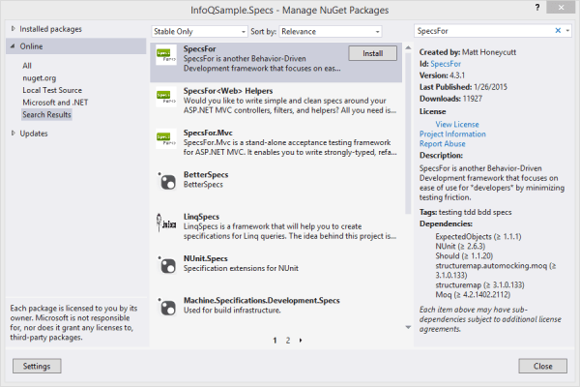
Task: Select the BetterSpecs package row
Action: 275,185
